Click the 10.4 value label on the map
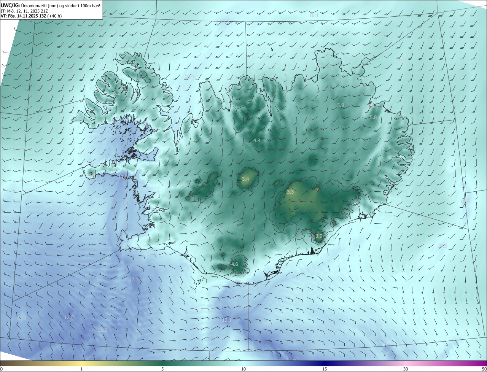Screen dimensions: 487x372 tap(189, 77)
